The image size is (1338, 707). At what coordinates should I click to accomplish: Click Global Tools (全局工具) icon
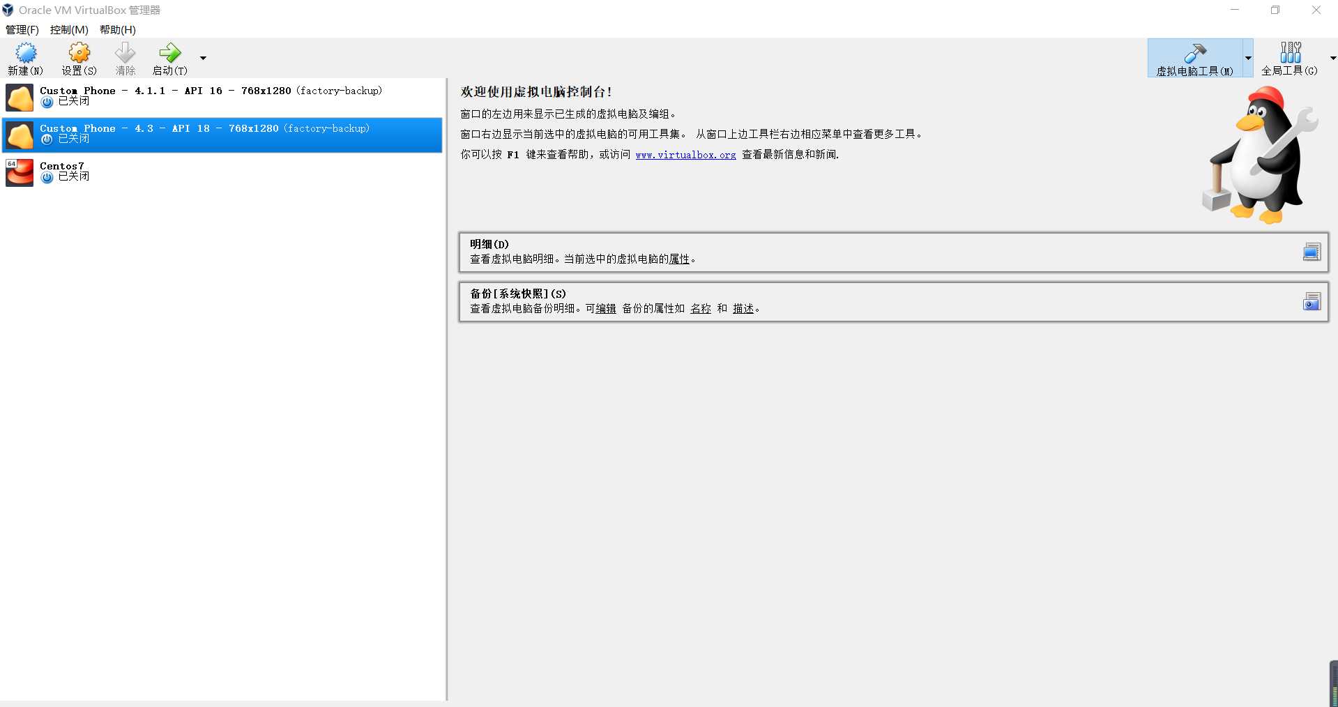tap(1290, 52)
